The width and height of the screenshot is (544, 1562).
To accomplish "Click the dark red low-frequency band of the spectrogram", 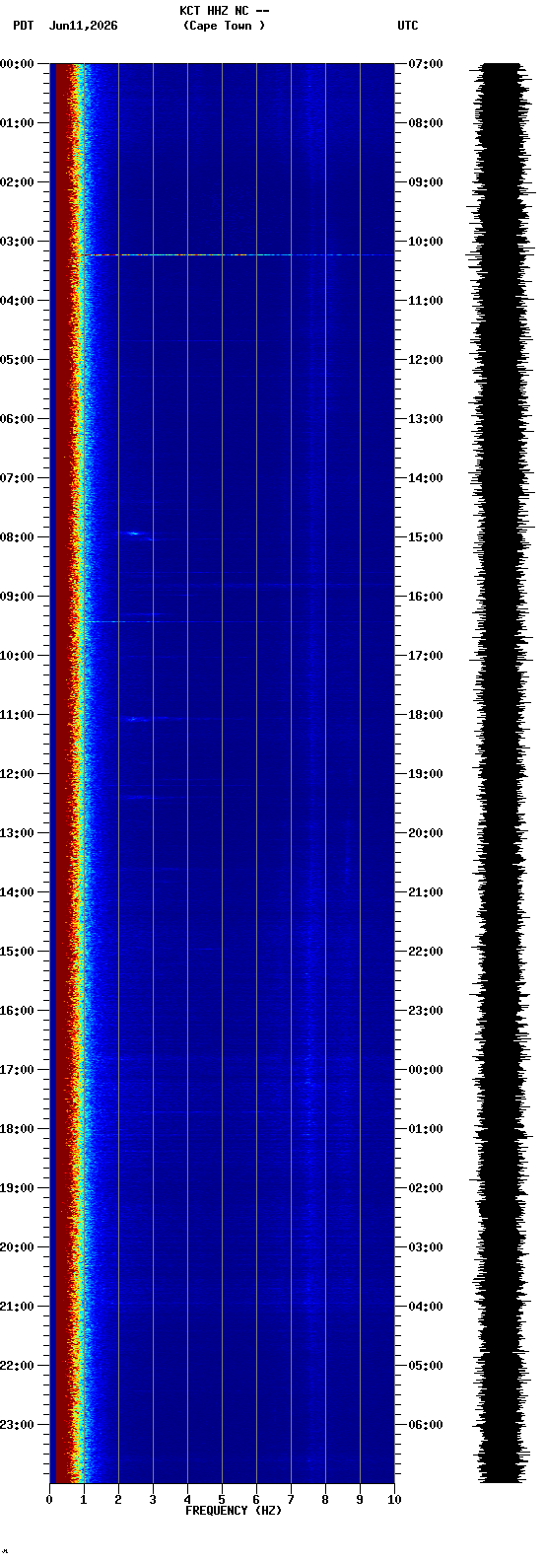I will pos(63,773).
